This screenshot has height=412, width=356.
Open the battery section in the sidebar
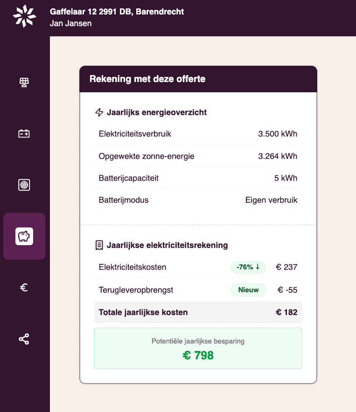(24, 134)
